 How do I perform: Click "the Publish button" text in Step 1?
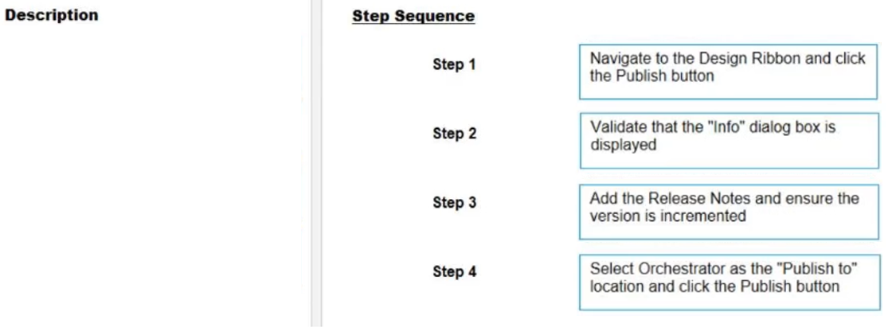point(651,76)
